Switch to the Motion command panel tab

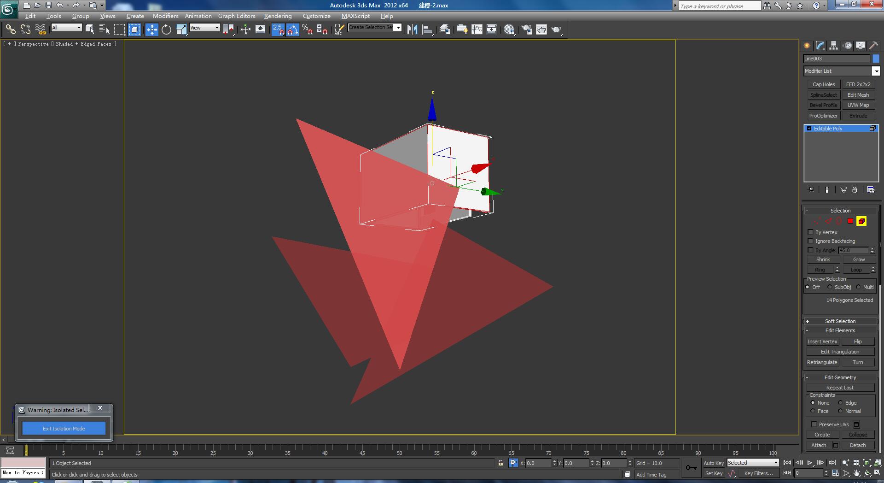click(x=848, y=46)
